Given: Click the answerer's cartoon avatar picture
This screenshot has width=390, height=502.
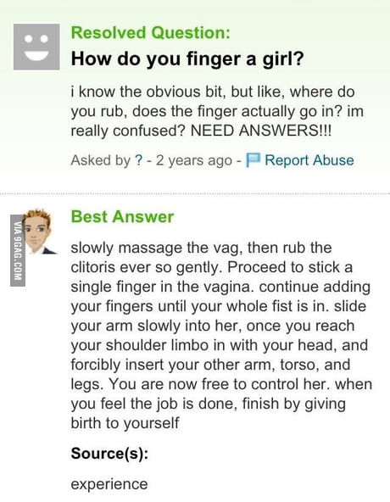Looking at the screenshot, I should click(40, 231).
